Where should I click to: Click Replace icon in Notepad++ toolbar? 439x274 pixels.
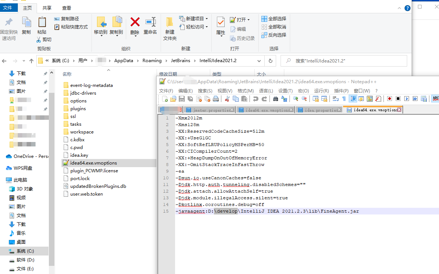pos(284,99)
